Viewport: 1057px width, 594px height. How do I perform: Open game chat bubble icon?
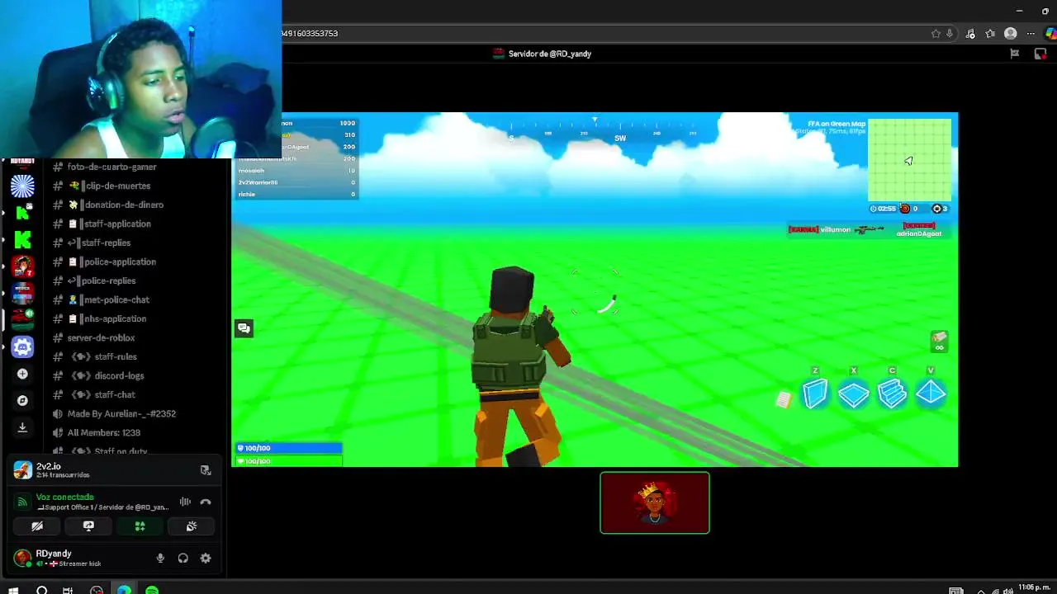[244, 328]
